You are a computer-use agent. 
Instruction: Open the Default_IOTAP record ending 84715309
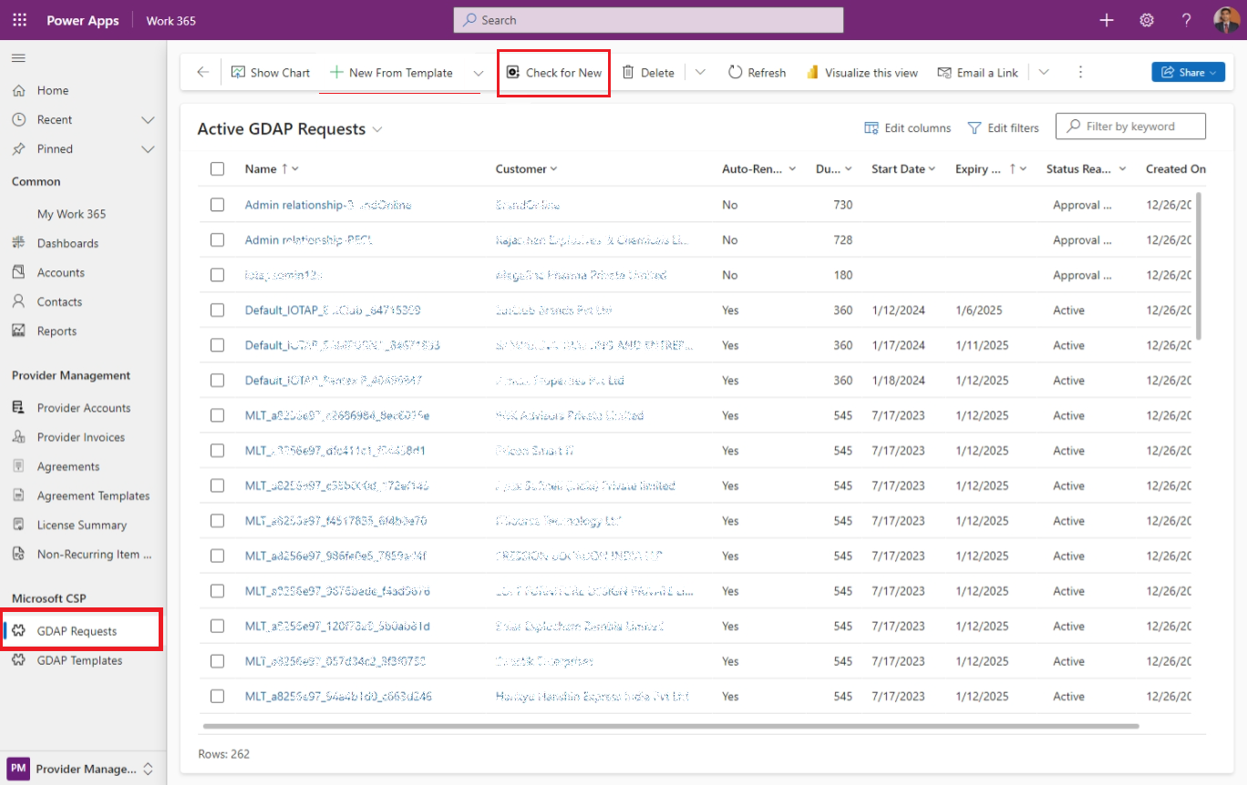pos(333,311)
